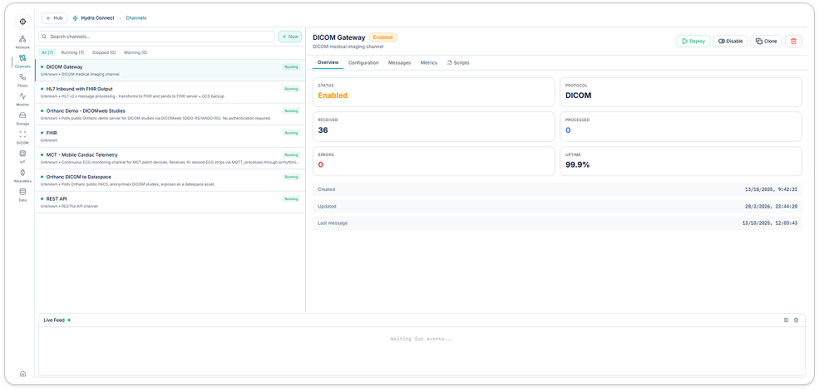Click the Live Feed header label
Image resolution: width=819 pixels, height=391 pixels.
click(x=54, y=320)
